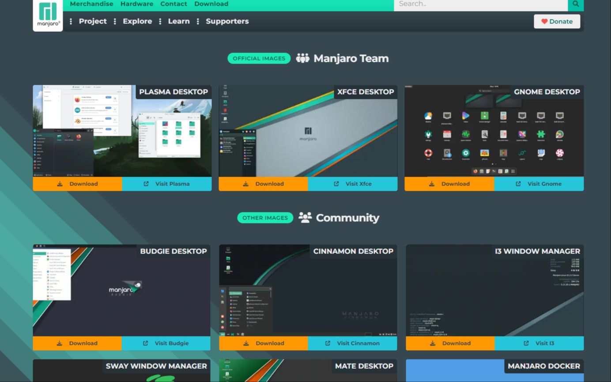
Task: Download the Budgie Desktop image
Action: (77, 343)
